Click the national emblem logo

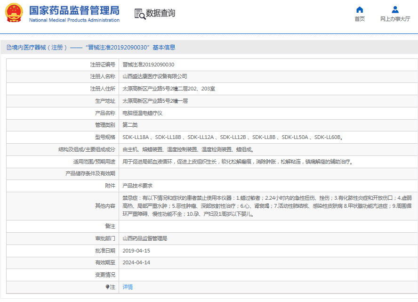tap(15, 13)
